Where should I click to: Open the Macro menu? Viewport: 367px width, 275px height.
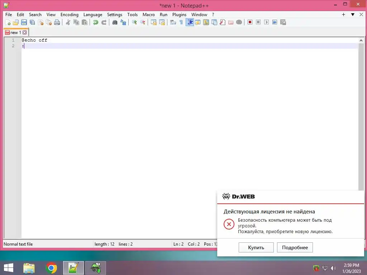point(149,14)
